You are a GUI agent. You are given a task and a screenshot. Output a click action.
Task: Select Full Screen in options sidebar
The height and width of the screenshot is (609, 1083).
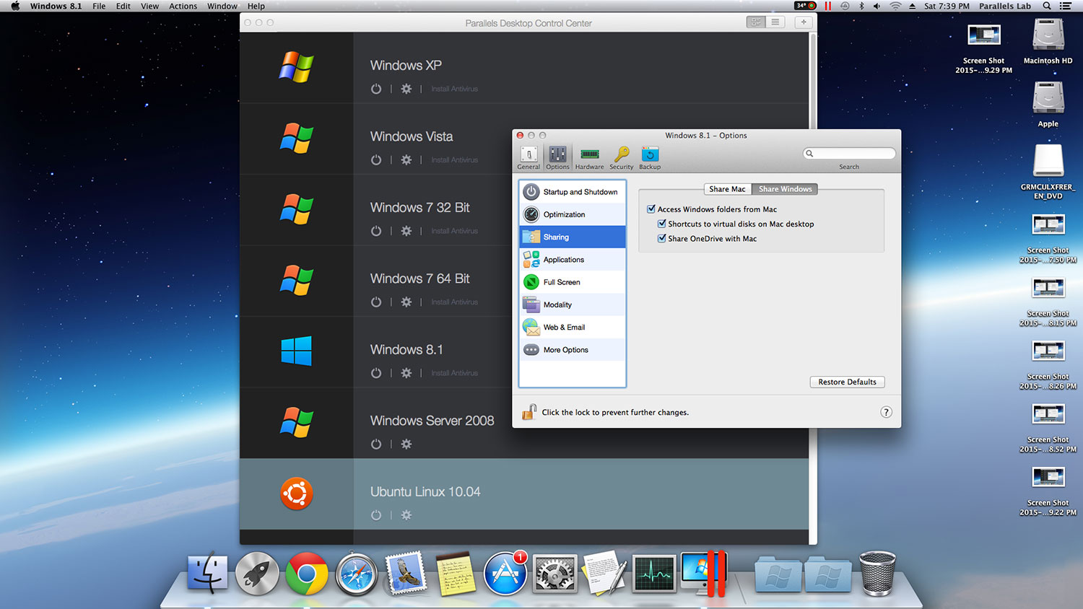pyautogui.click(x=573, y=282)
